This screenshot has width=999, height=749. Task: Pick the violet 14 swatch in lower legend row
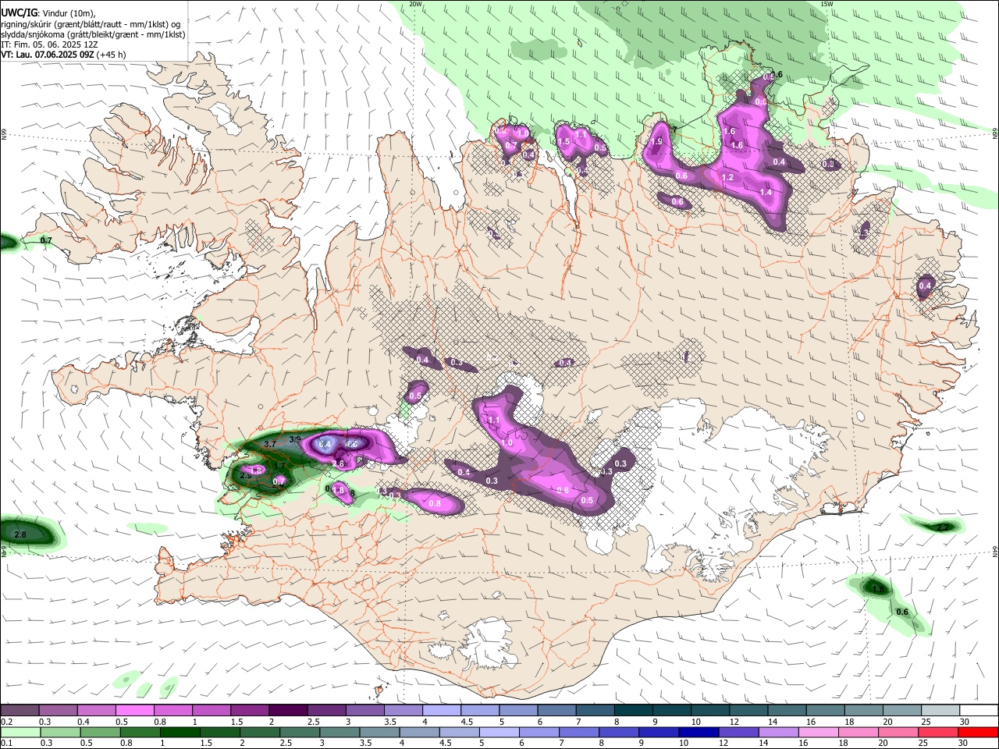click(x=780, y=732)
